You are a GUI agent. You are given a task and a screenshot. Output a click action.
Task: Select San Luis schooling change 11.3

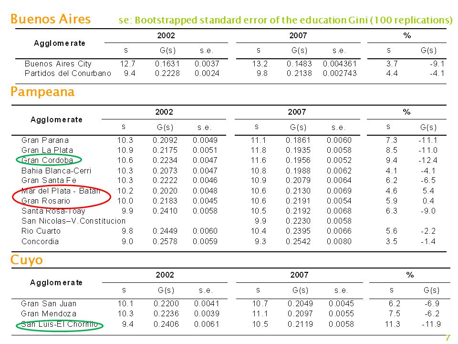pos(392,324)
